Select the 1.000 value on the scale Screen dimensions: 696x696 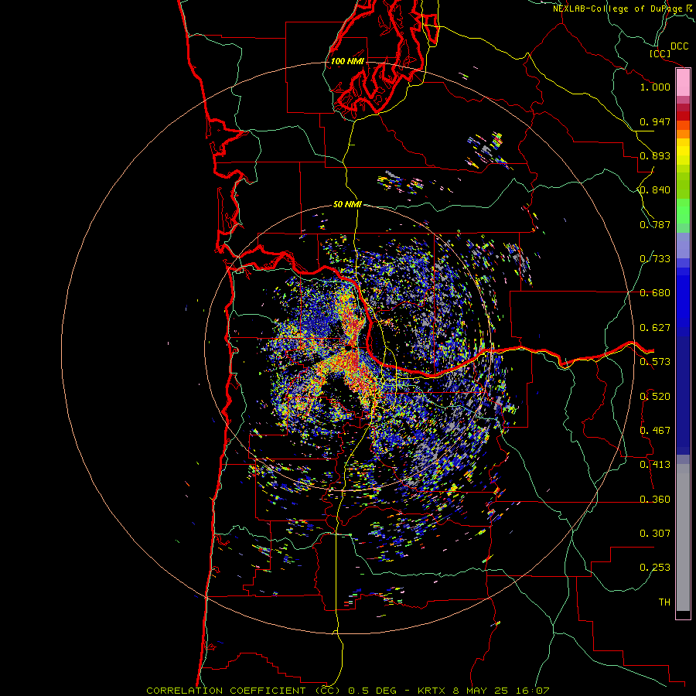(655, 87)
